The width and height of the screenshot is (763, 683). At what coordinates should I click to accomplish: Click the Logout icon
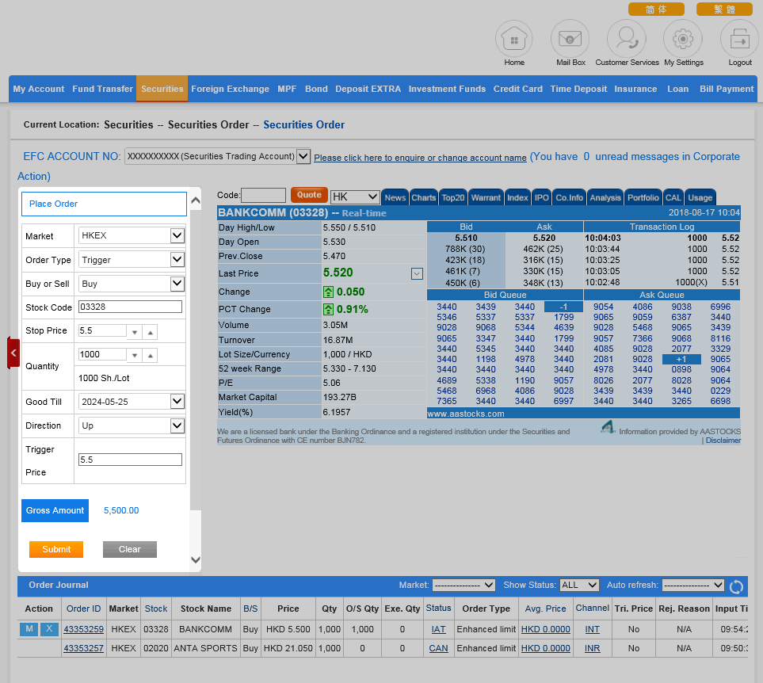pos(739,38)
